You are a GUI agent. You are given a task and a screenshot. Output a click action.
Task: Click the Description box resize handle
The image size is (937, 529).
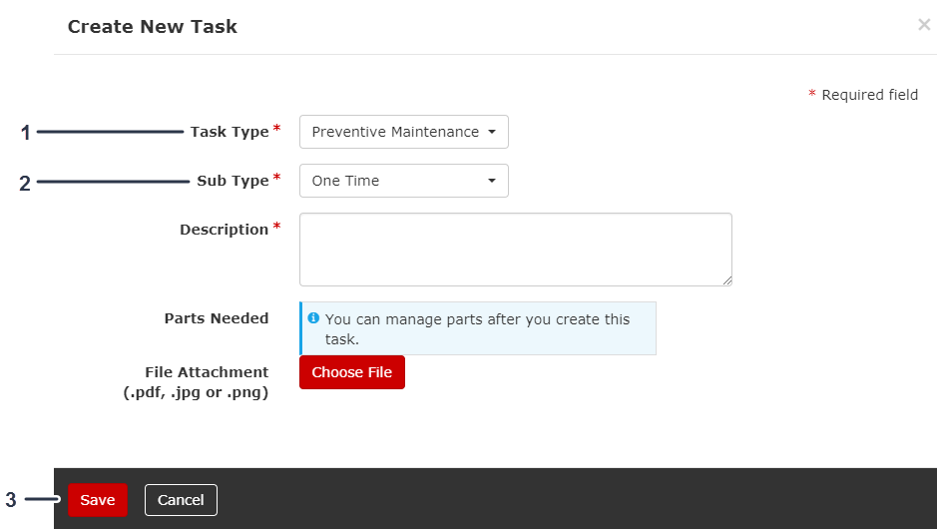[726, 280]
